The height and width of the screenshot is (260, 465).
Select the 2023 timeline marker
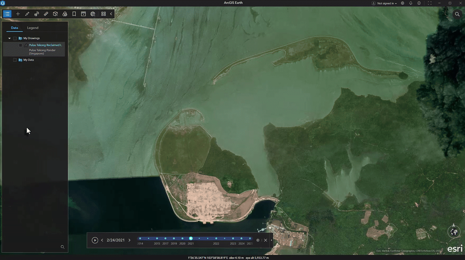233,238
